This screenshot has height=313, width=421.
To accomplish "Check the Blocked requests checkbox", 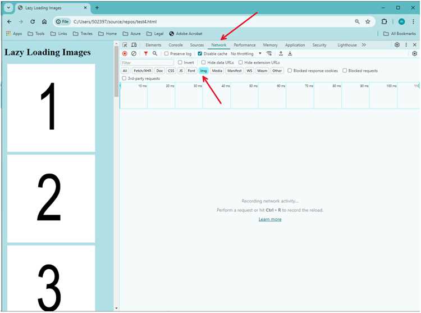I will pos(345,70).
